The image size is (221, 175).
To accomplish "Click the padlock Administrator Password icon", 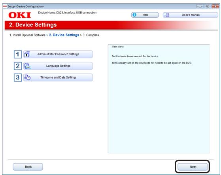I will (27, 54).
